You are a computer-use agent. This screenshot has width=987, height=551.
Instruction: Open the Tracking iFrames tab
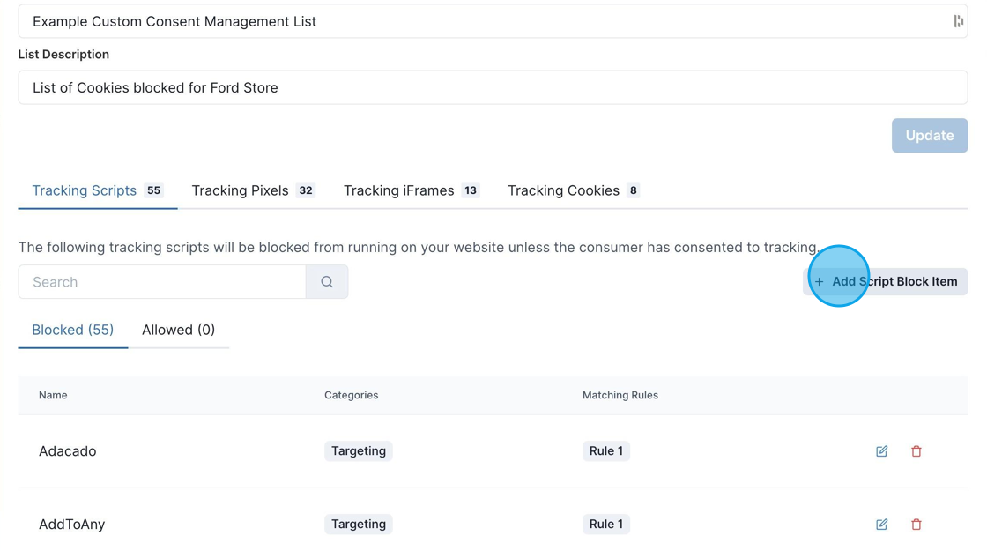tap(411, 190)
